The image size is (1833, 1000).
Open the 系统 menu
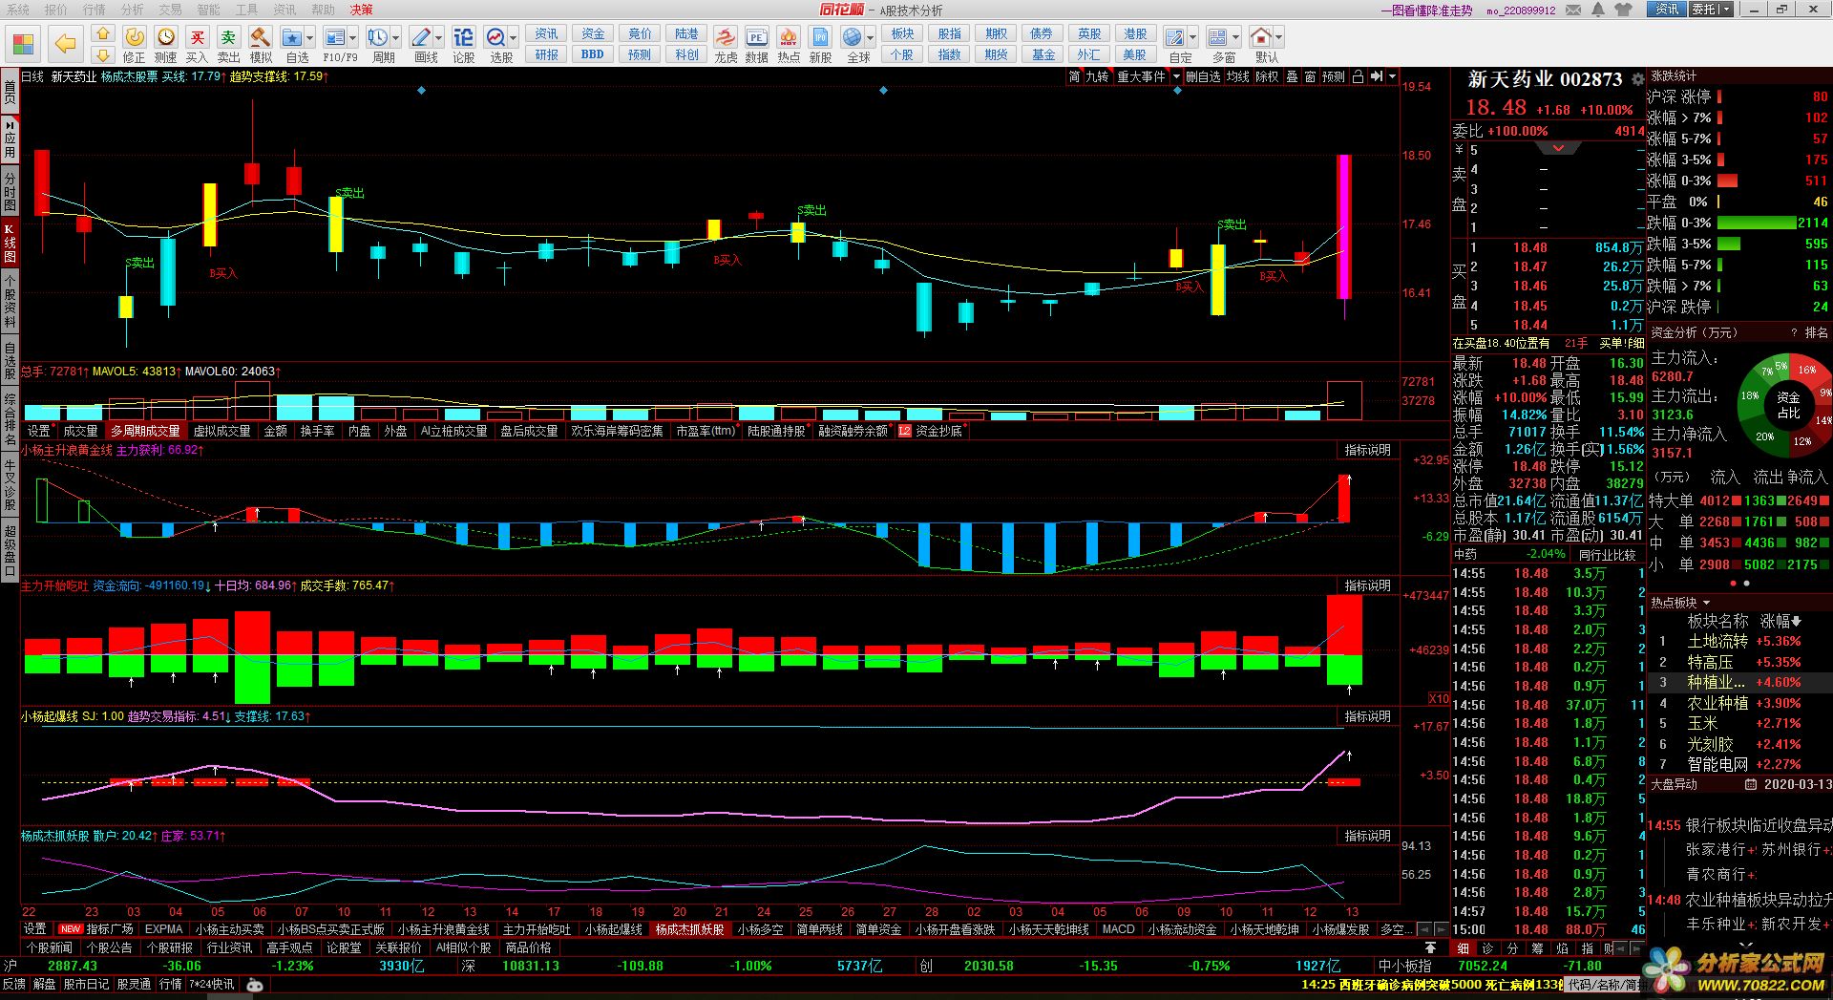click(17, 10)
